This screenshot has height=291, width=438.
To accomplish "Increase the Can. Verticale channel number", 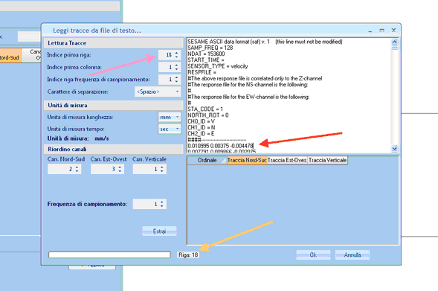I will pyautogui.click(x=161, y=167).
